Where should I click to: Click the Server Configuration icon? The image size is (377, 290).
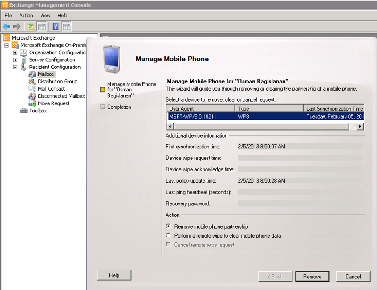tap(24, 60)
